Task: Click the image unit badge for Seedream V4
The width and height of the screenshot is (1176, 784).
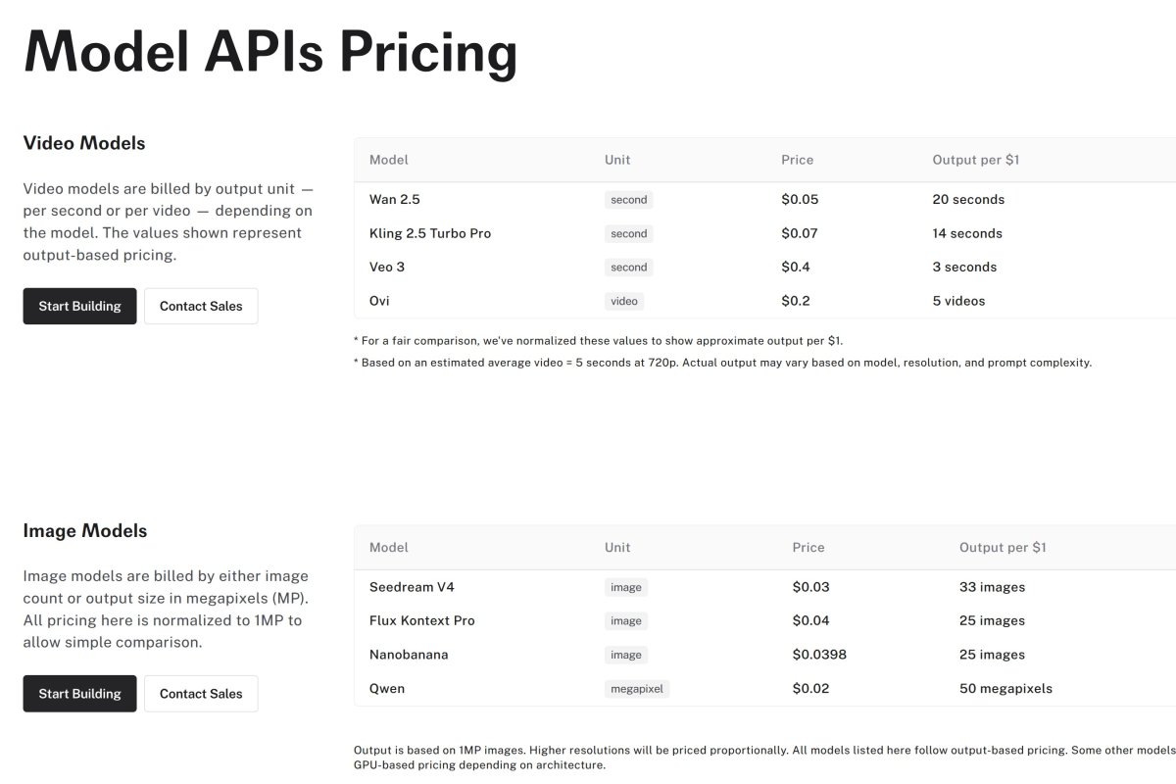Action: click(x=626, y=587)
